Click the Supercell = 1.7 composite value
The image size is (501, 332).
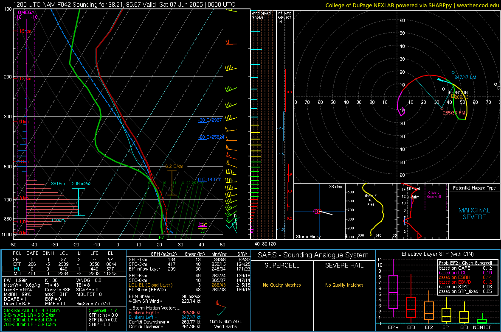[x=103, y=310]
